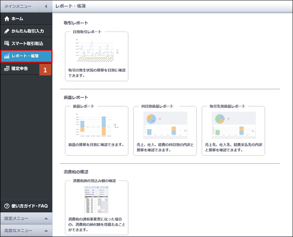This screenshot has height=237, width=293.
Task: Click the 日別取引レポート card title
Action: tap(87, 32)
